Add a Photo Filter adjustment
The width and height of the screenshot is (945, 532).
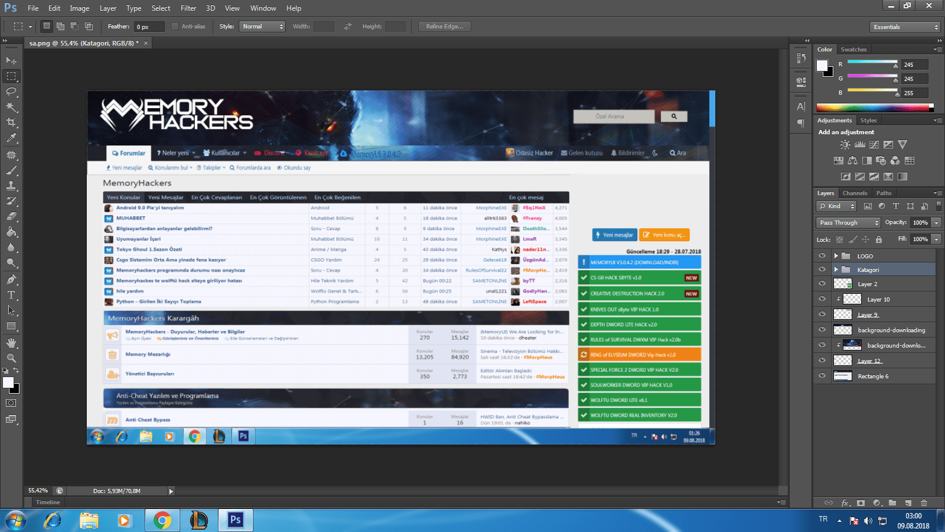(881, 161)
